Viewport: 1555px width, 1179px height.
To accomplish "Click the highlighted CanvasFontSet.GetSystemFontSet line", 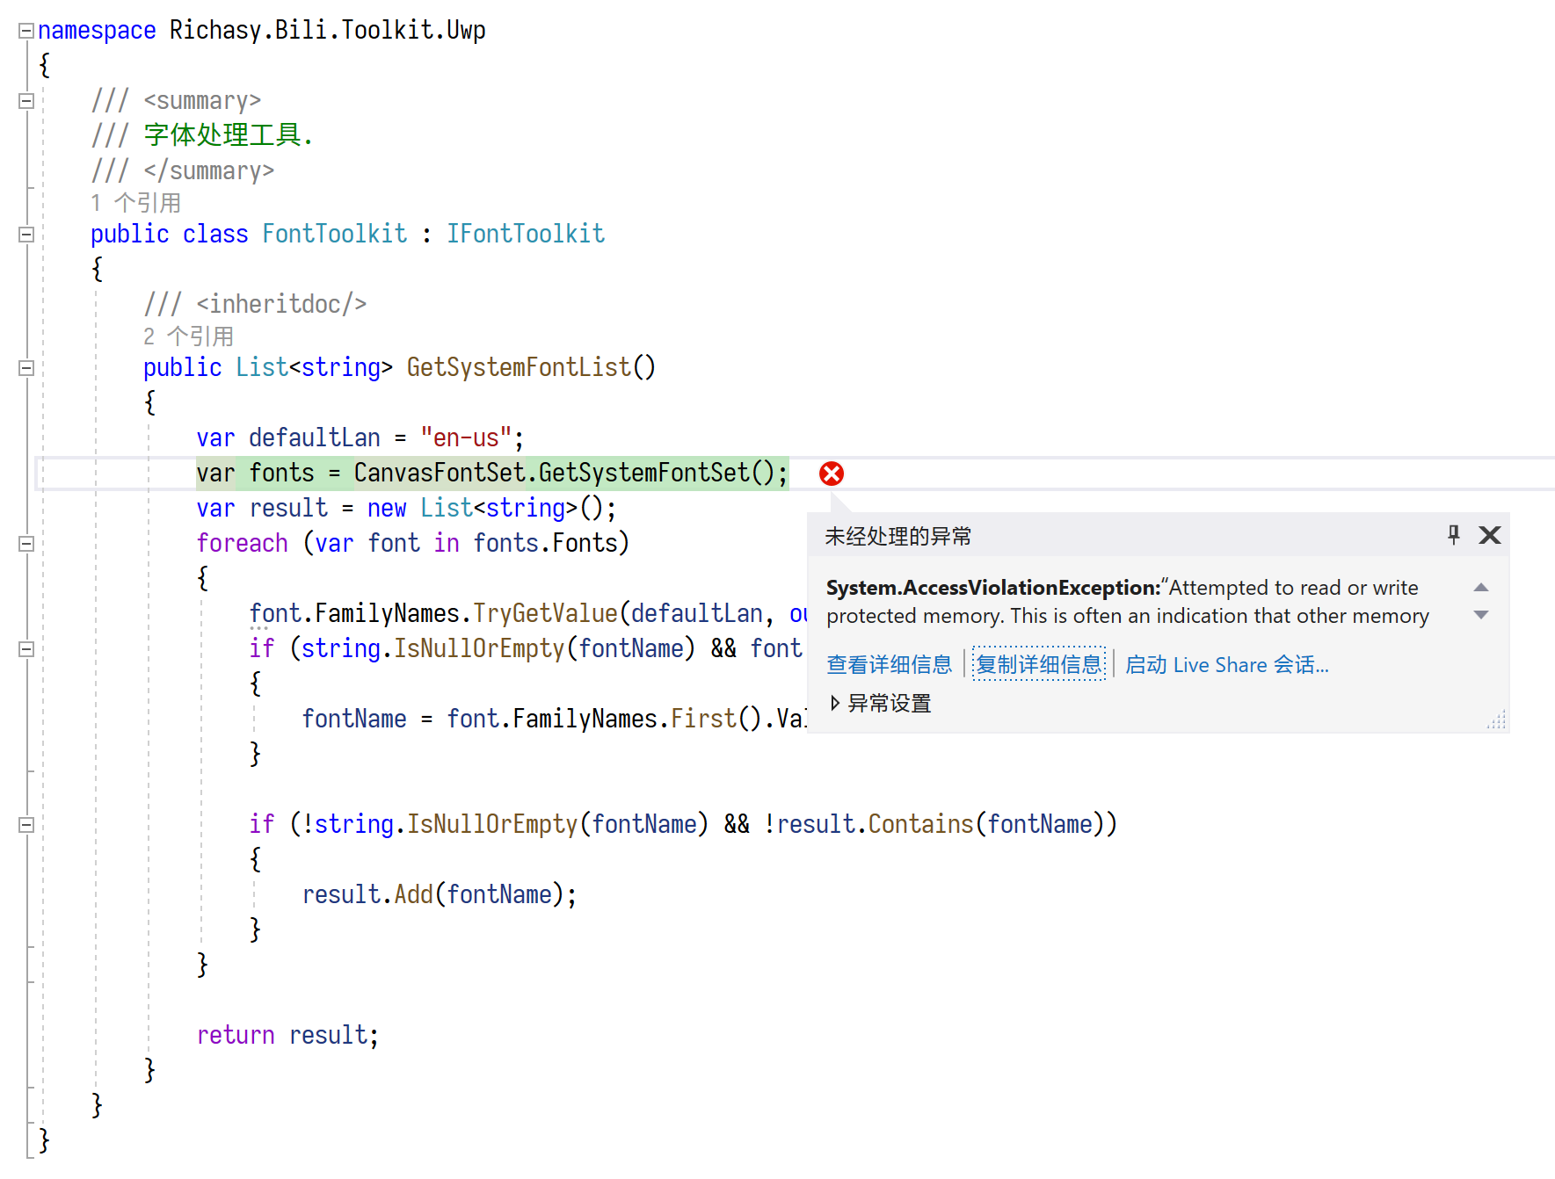I will pyautogui.click(x=490, y=473).
